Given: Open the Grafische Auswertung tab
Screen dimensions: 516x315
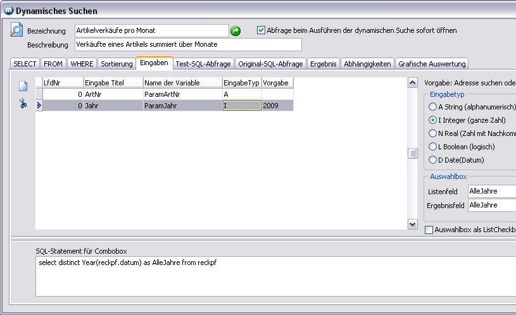Looking at the screenshot, I should point(432,64).
